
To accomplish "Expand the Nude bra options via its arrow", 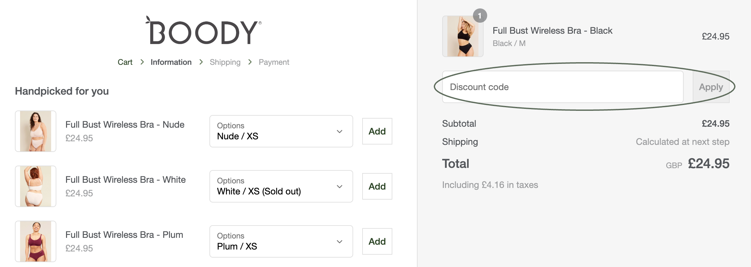I will pyautogui.click(x=340, y=132).
